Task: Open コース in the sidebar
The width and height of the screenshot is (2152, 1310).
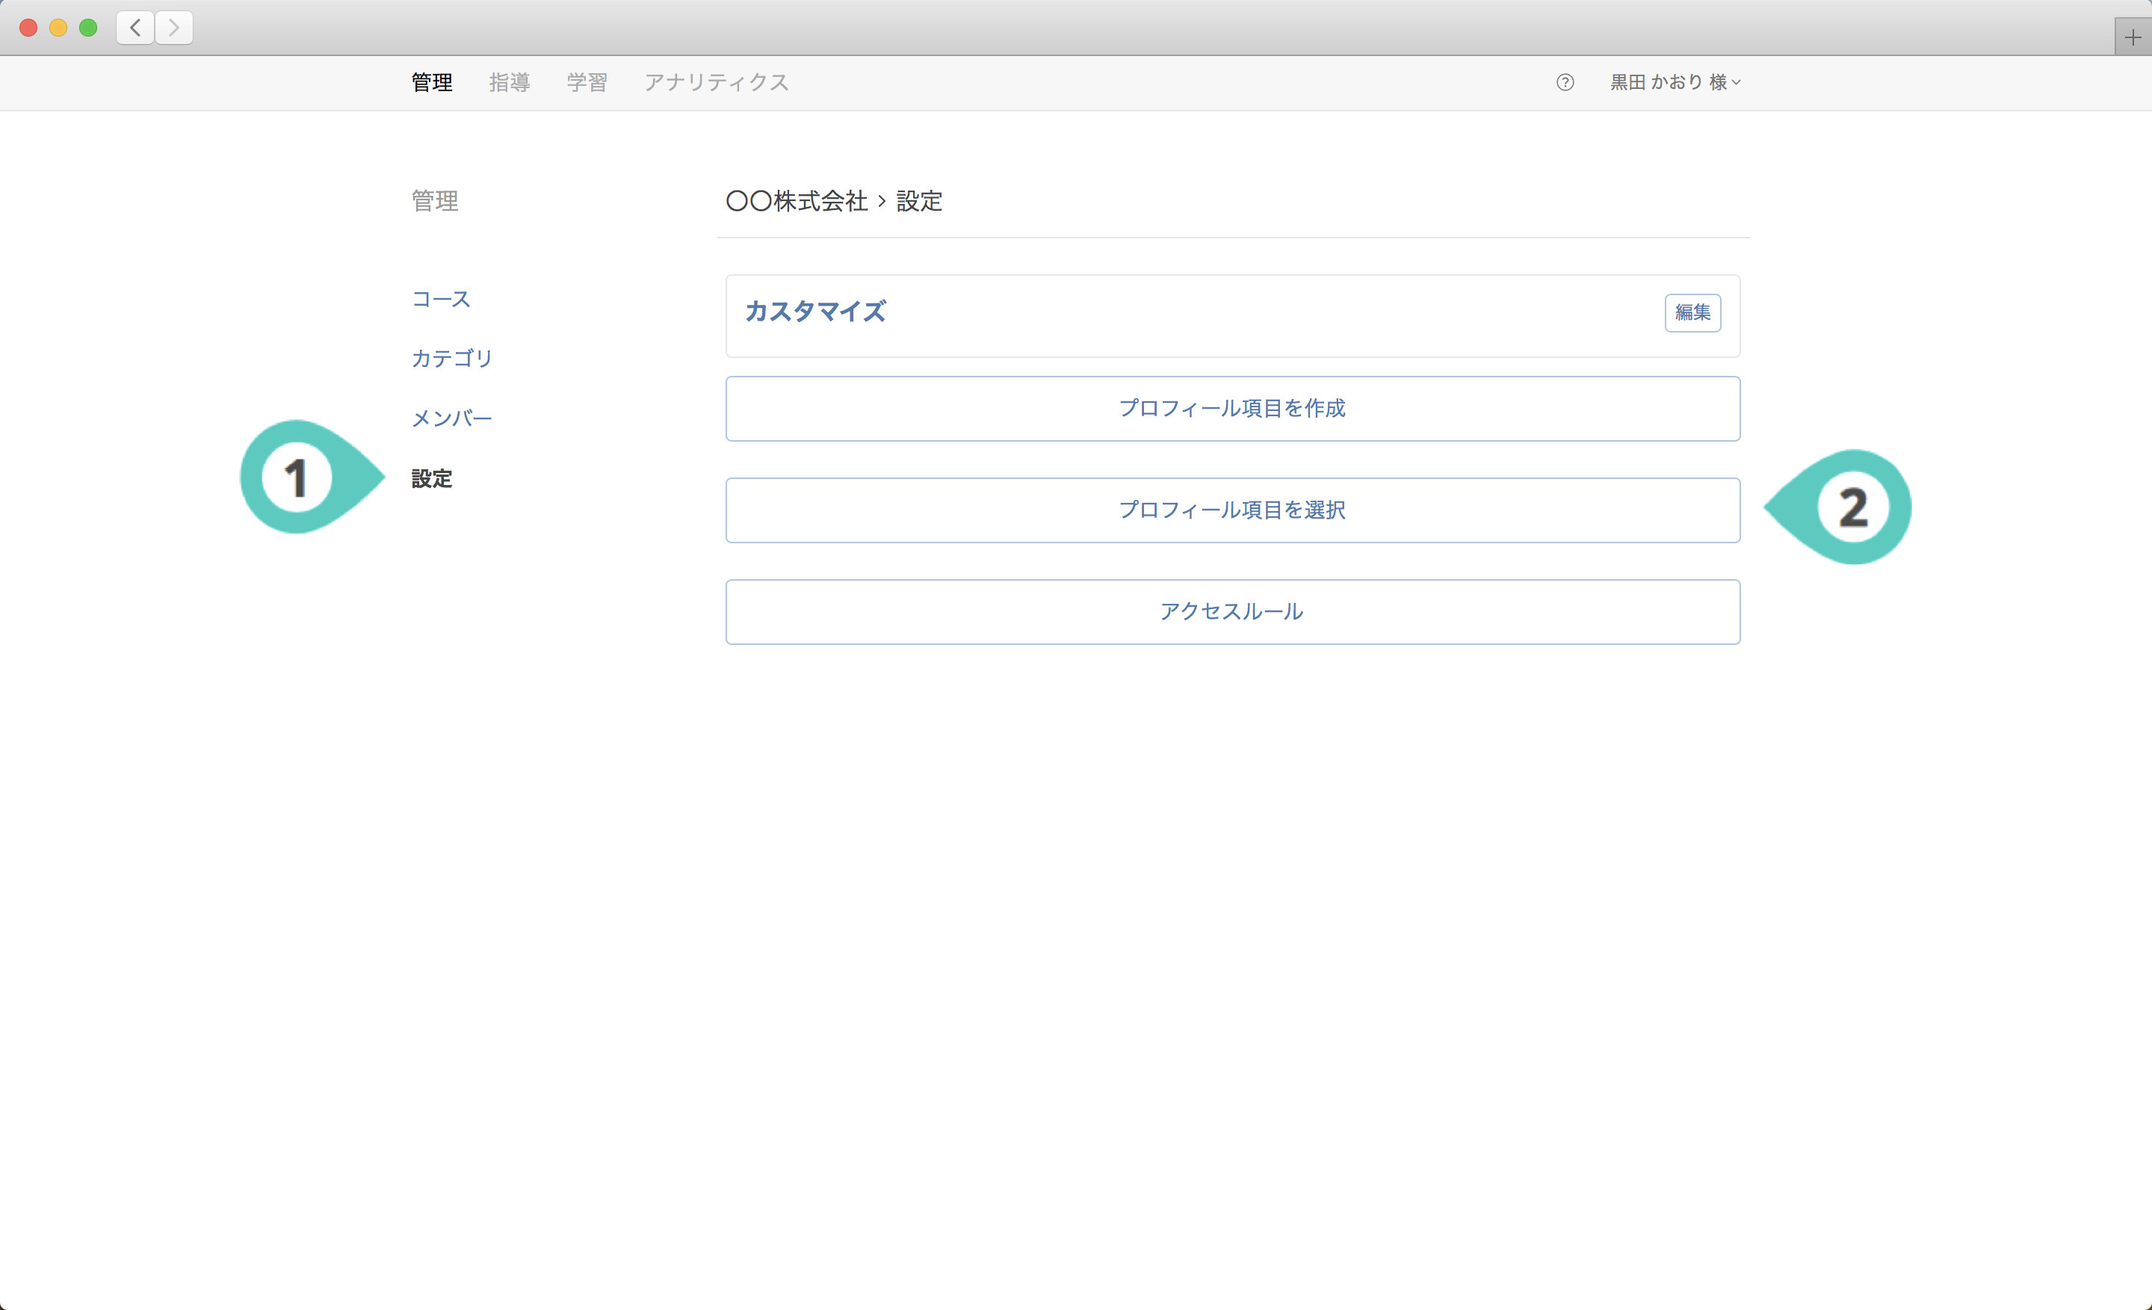Action: (441, 300)
